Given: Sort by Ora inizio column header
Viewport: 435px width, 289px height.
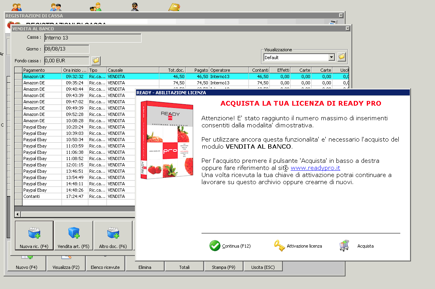Looking at the screenshot, I should [x=75, y=70].
